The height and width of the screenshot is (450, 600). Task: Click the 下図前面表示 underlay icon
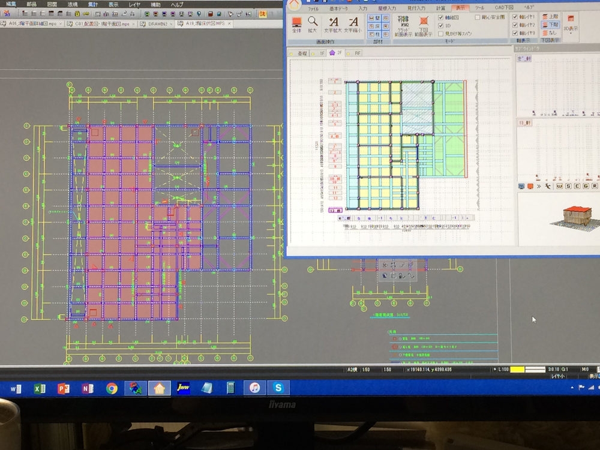tap(424, 24)
